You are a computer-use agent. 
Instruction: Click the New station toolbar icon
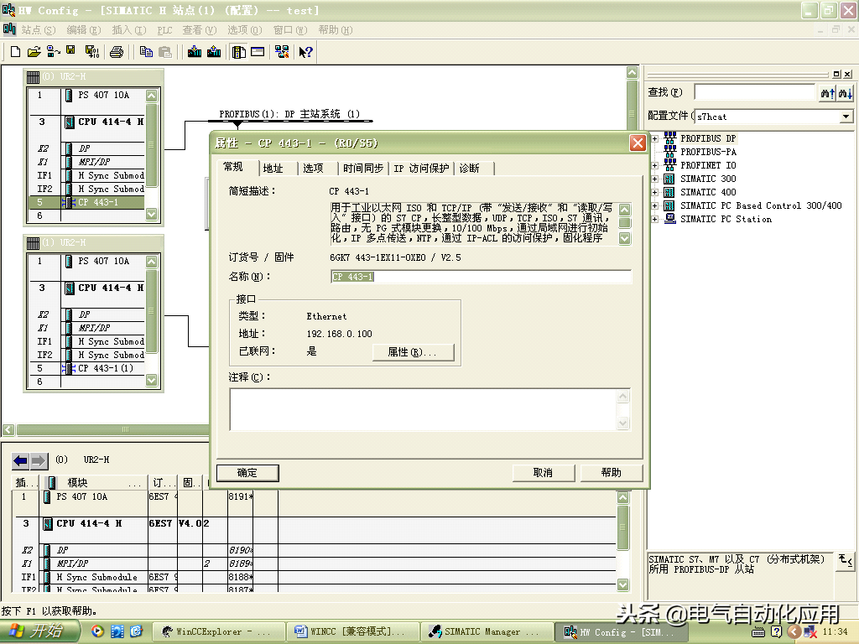pyautogui.click(x=15, y=52)
